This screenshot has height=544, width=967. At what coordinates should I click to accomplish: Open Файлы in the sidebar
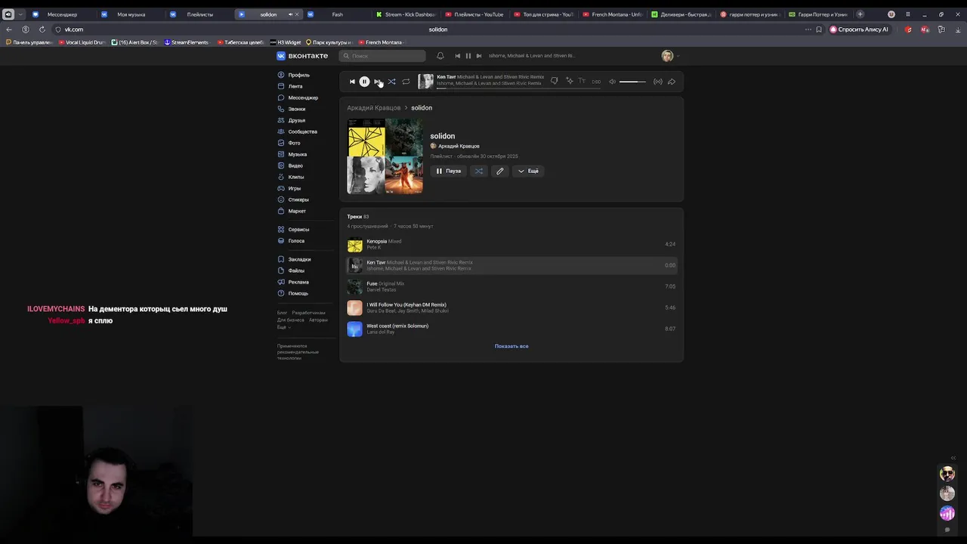[296, 270]
